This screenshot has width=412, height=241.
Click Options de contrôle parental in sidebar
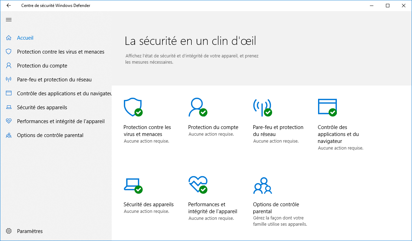point(50,135)
